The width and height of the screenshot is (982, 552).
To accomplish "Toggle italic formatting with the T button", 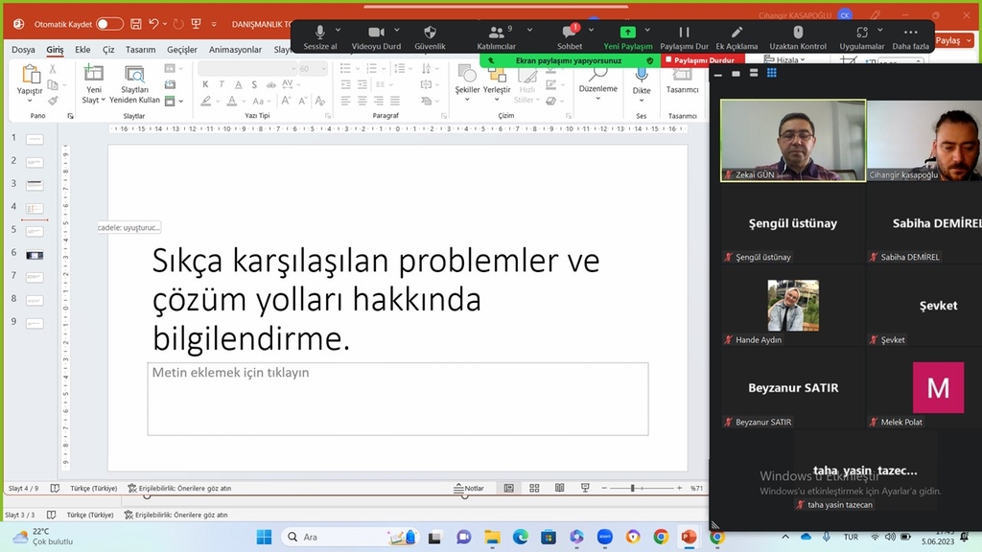I will 222,84.
